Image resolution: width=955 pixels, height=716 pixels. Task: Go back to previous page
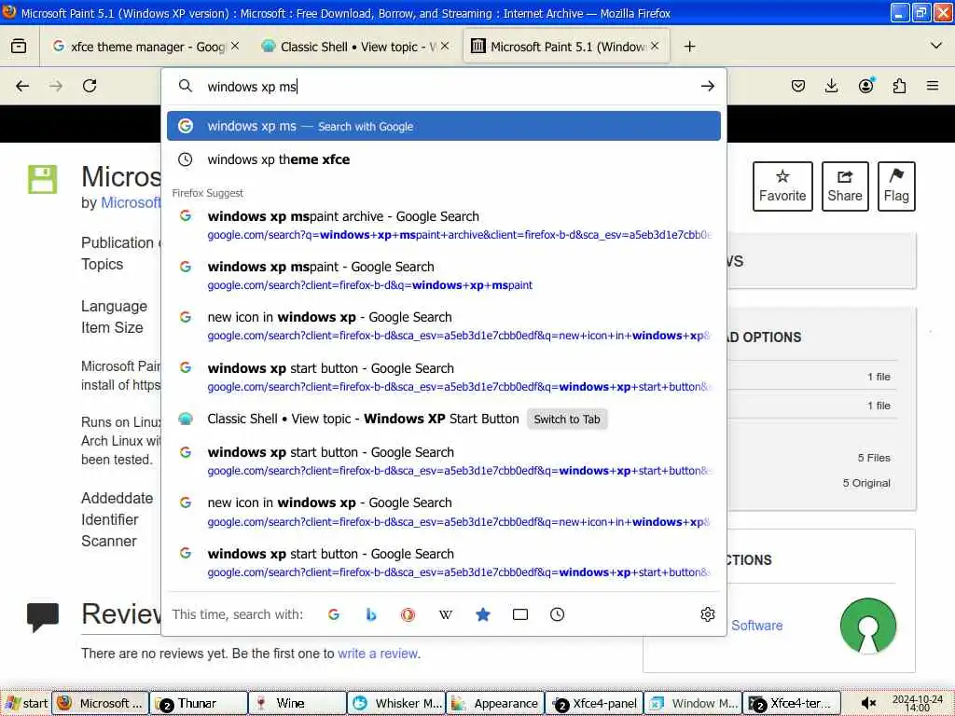coord(22,86)
